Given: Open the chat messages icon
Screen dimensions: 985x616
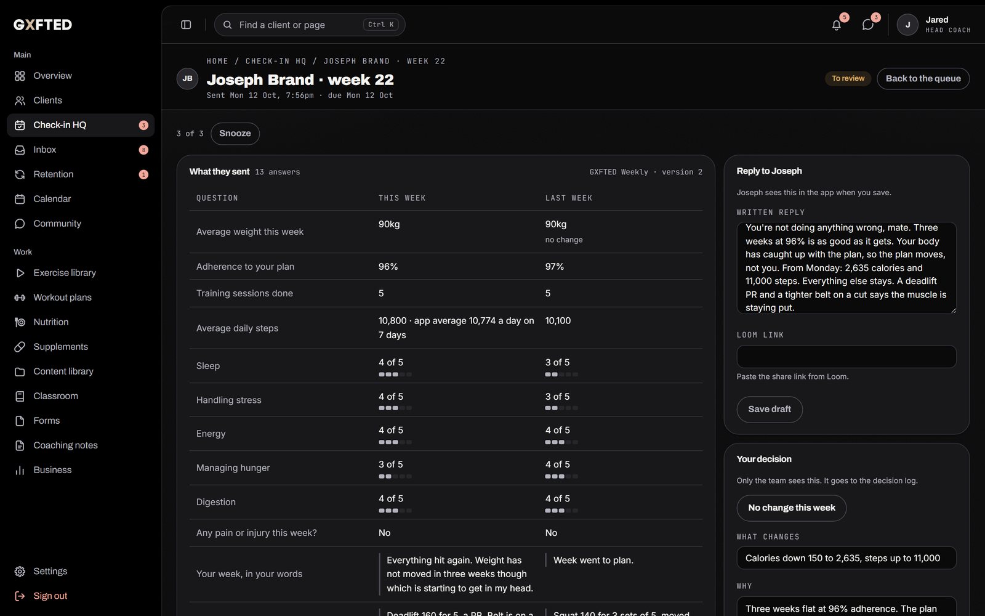Looking at the screenshot, I should tap(867, 25).
